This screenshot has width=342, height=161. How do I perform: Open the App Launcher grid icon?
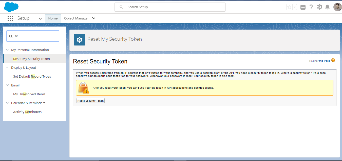10,18
